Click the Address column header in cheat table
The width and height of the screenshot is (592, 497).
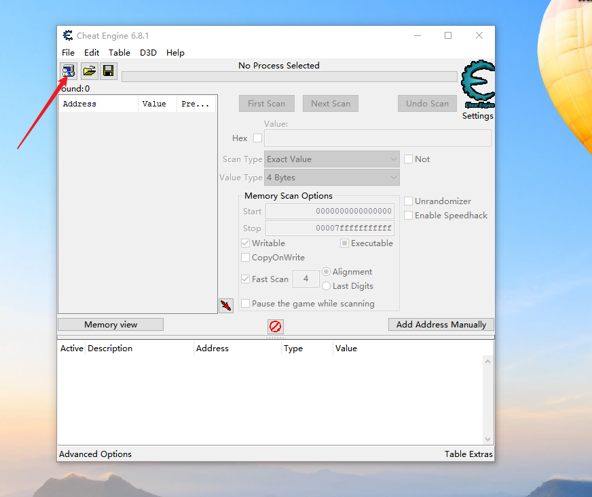238,349
